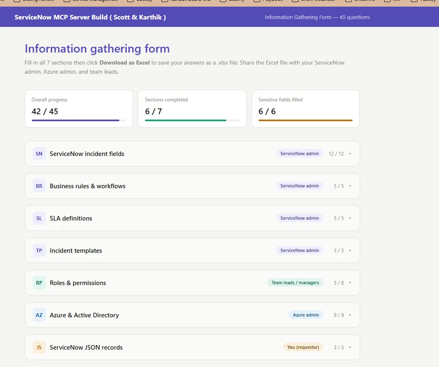Expand the Business rules & workflows arrow
439x367 pixels.
350,186
